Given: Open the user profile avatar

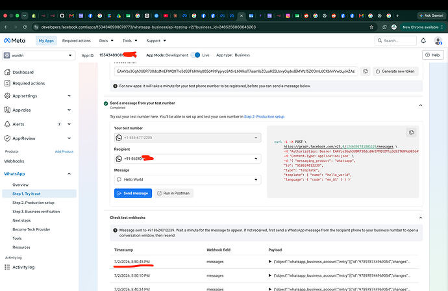Looking at the screenshot, I should pos(438,41).
